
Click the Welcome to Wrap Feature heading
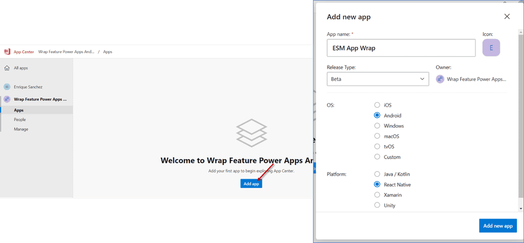[x=236, y=160]
